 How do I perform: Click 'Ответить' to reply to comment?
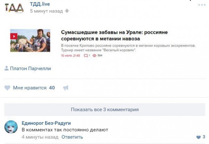[x=72, y=137]
